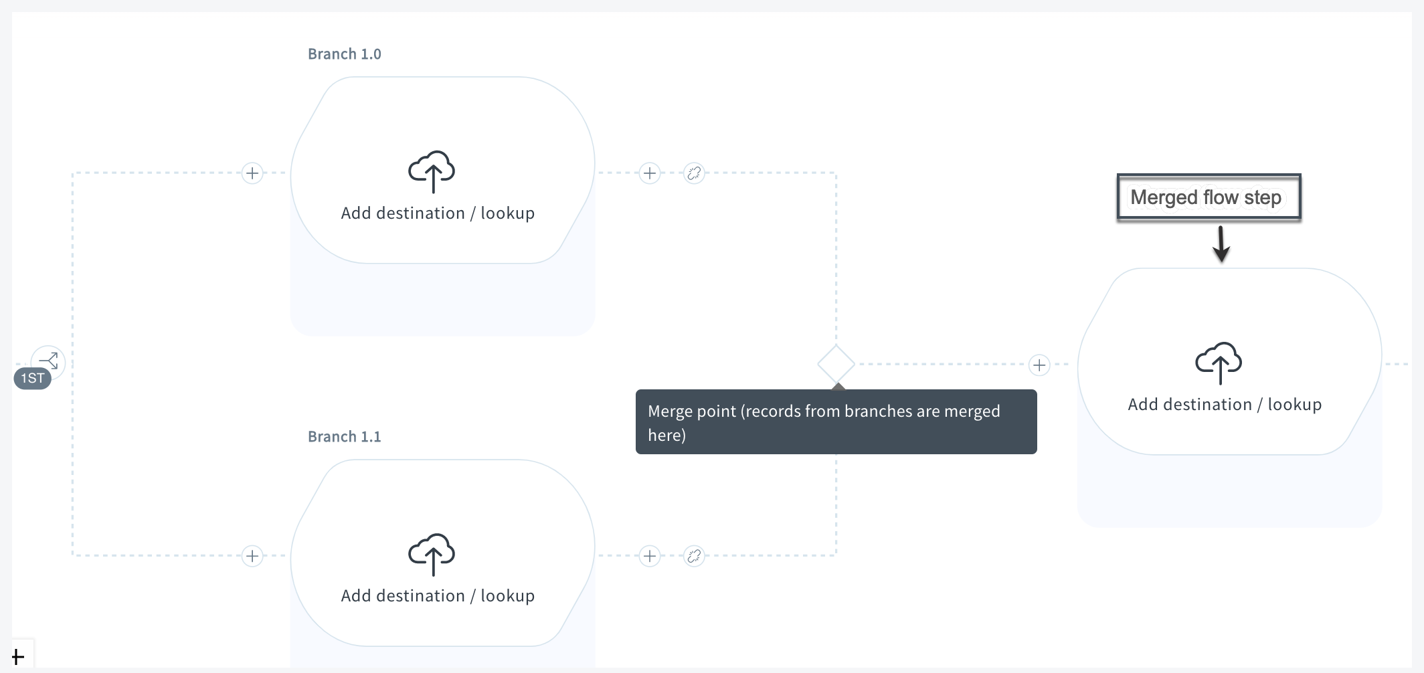Click the unmerge link icon on Branch 1.1
Image resolution: width=1424 pixels, height=673 pixels.
tap(694, 556)
